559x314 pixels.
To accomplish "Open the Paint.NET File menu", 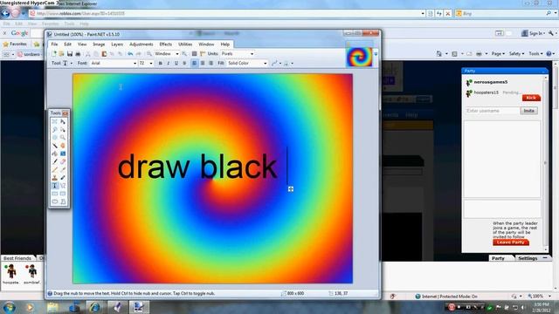I will (x=54, y=44).
